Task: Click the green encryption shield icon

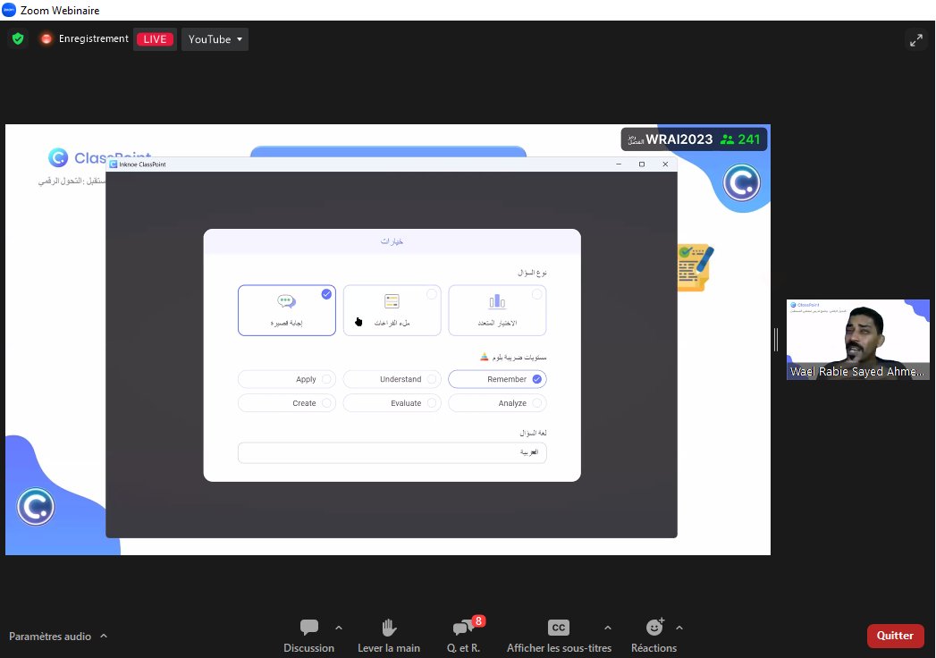Action: [x=18, y=38]
